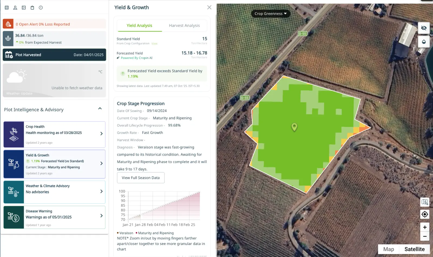Click the View Full Season Data button

(x=141, y=178)
